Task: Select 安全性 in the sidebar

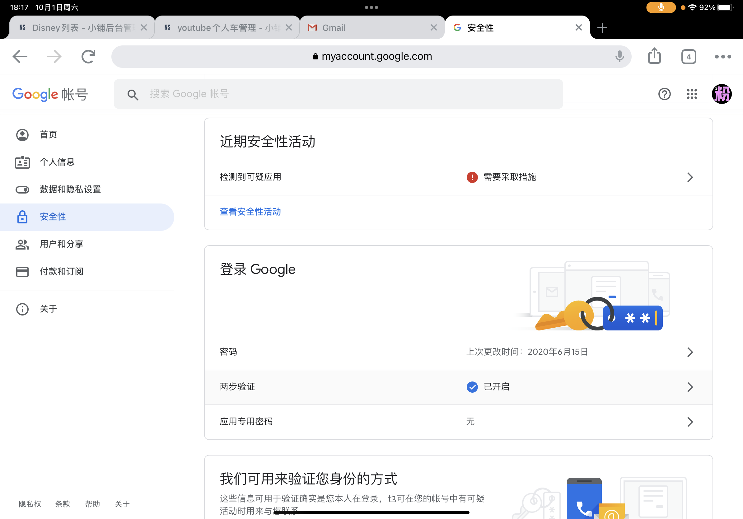Action: click(53, 217)
